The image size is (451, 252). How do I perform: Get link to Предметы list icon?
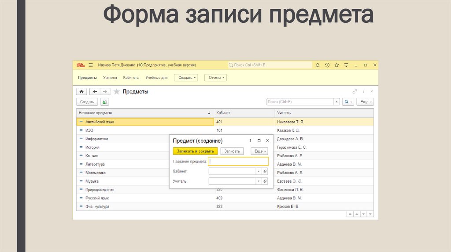(x=355, y=91)
